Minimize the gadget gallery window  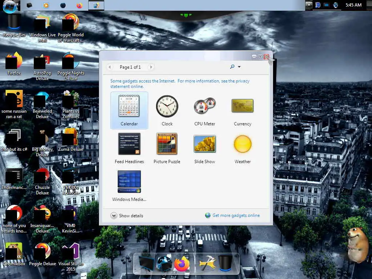(254, 57)
